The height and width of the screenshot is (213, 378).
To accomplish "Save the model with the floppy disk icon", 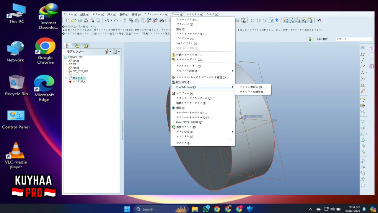I will [x=80, y=20].
